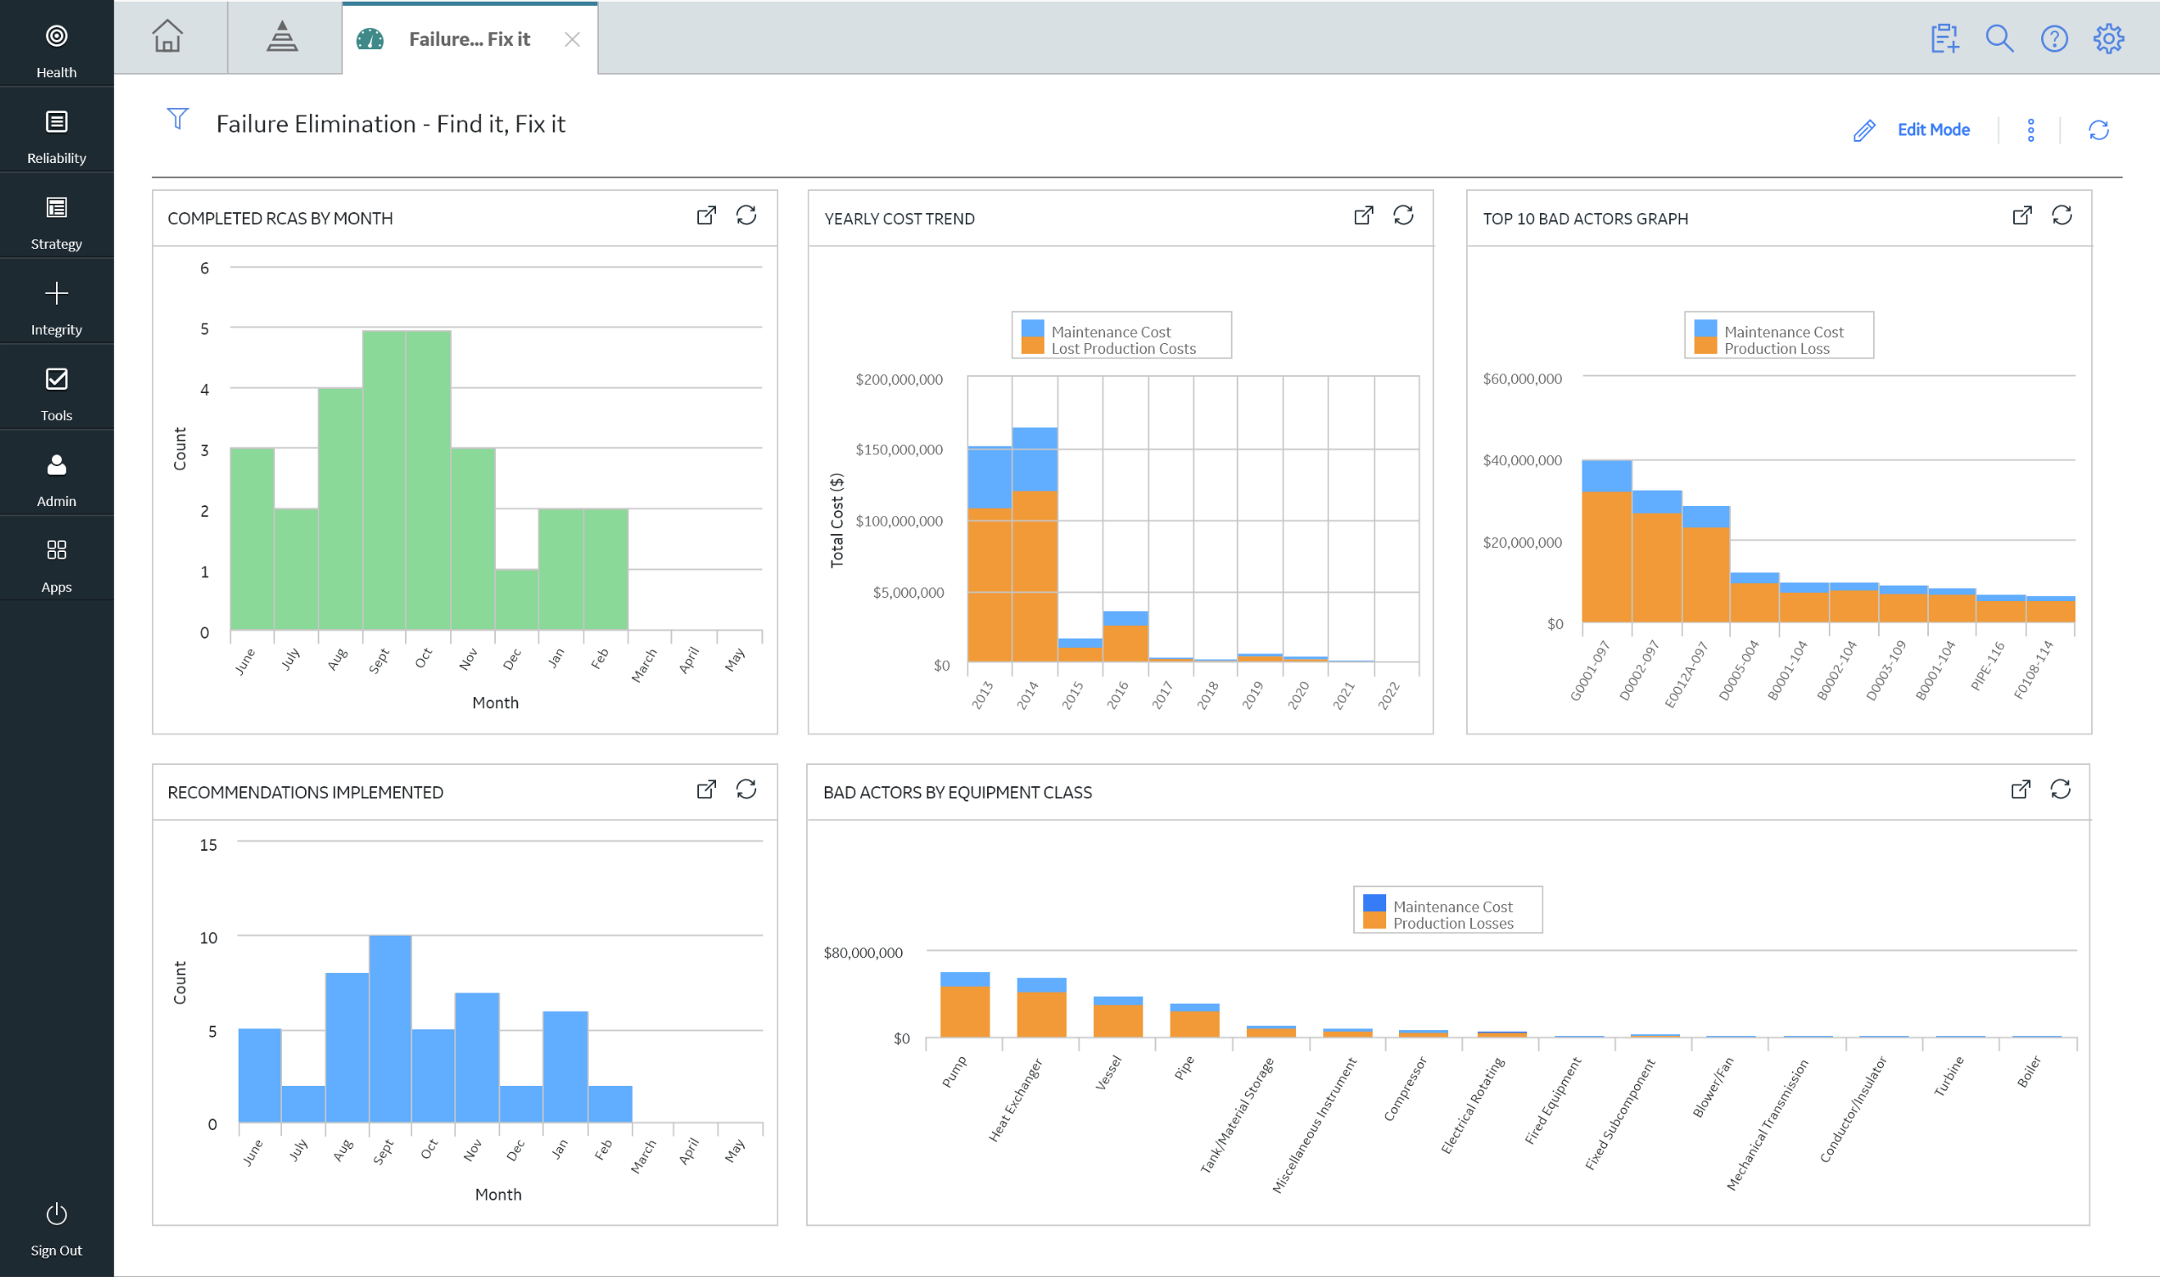Open the settings gear icon
The height and width of the screenshot is (1277, 2160).
pyautogui.click(x=2108, y=39)
